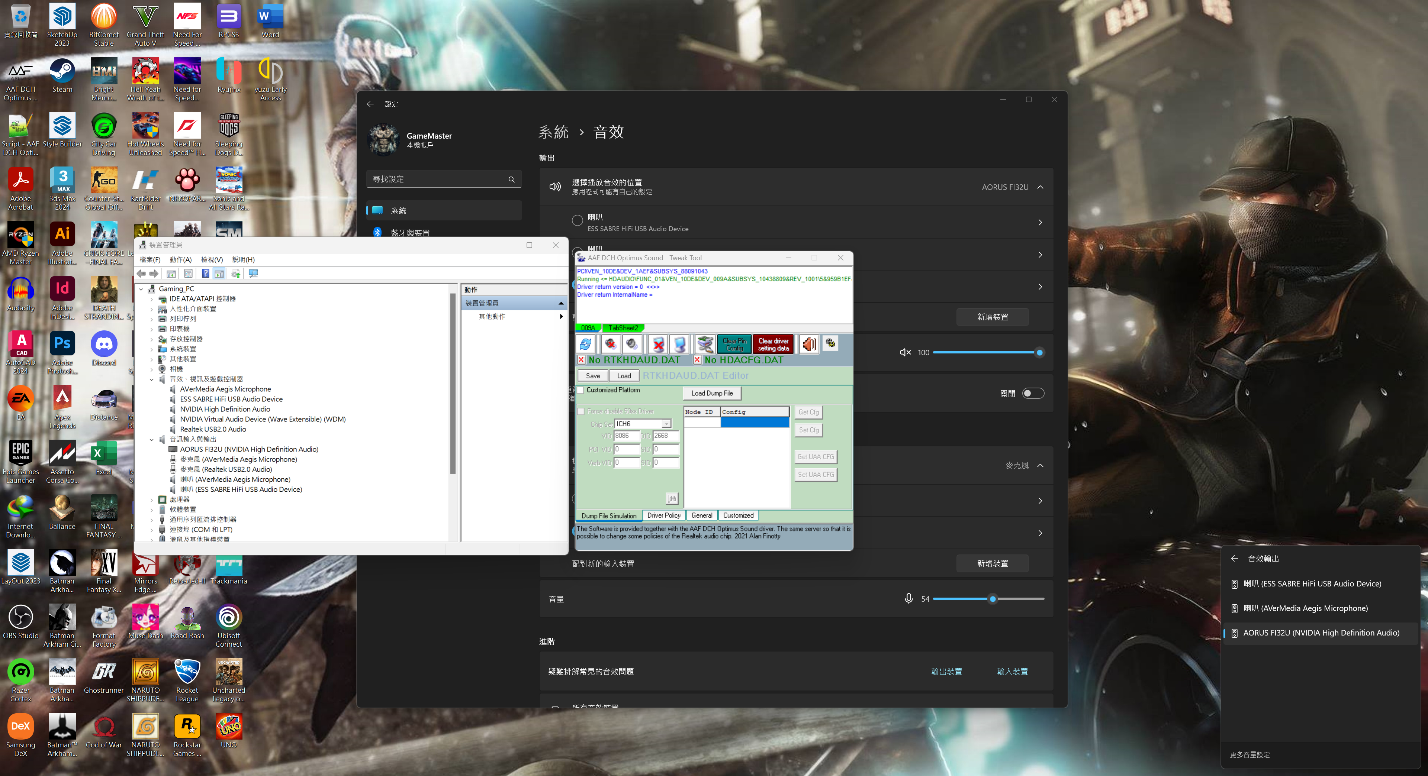Viewport: 1428px width, 776px height.
Task: Click the output volume slider handle at 100
Action: tap(1039, 352)
